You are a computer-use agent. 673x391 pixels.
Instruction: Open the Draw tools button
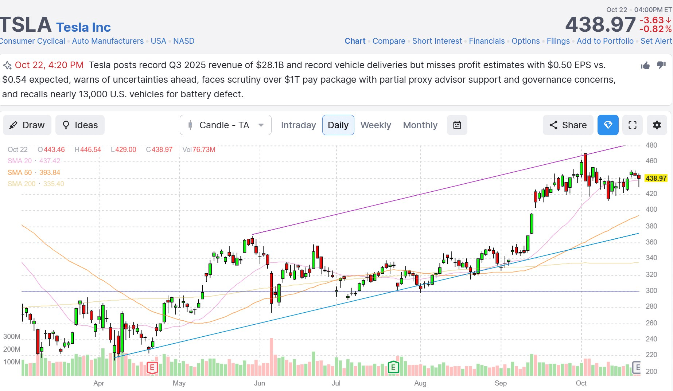click(27, 125)
